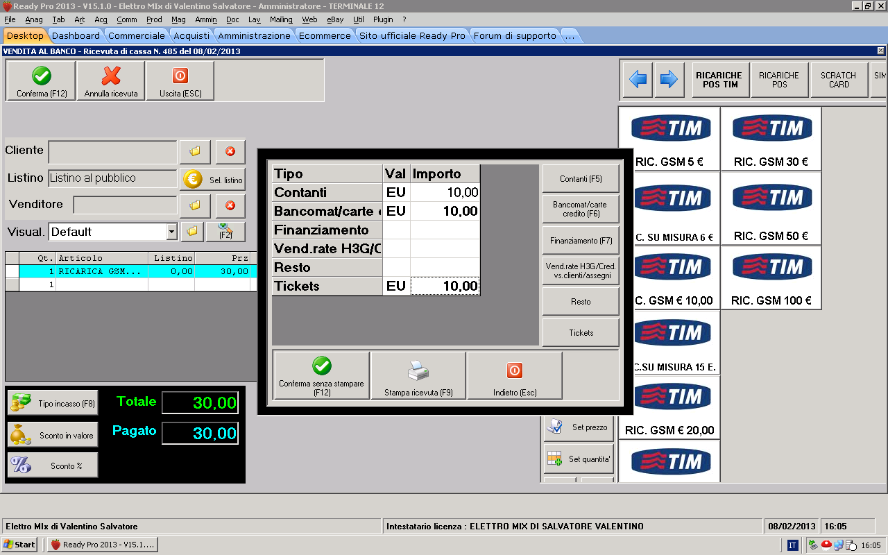Open the Cliente folder lookup icon

point(195,151)
